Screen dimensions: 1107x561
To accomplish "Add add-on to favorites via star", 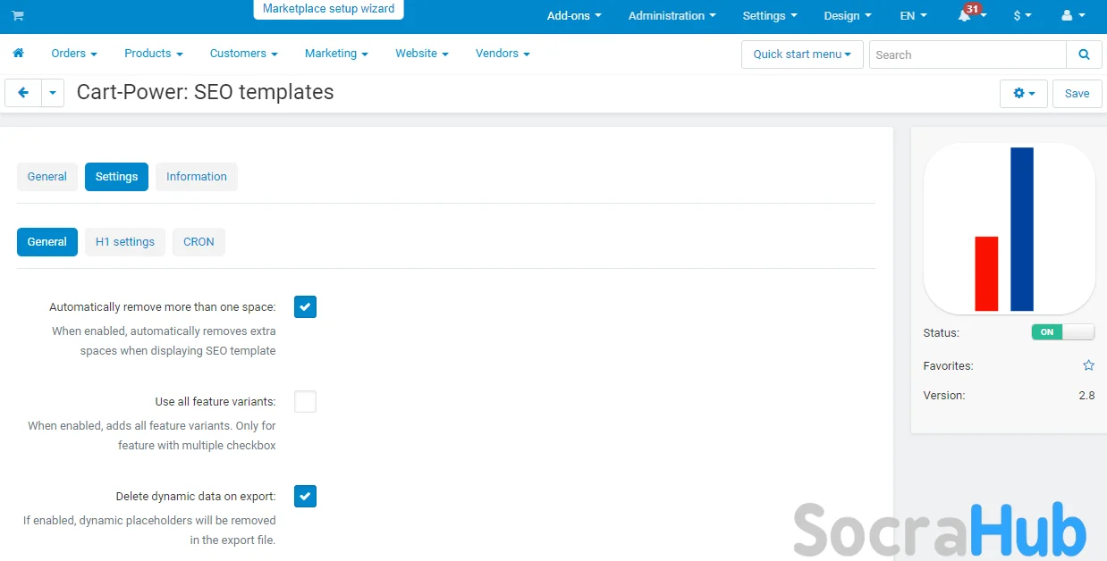I will [x=1088, y=365].
